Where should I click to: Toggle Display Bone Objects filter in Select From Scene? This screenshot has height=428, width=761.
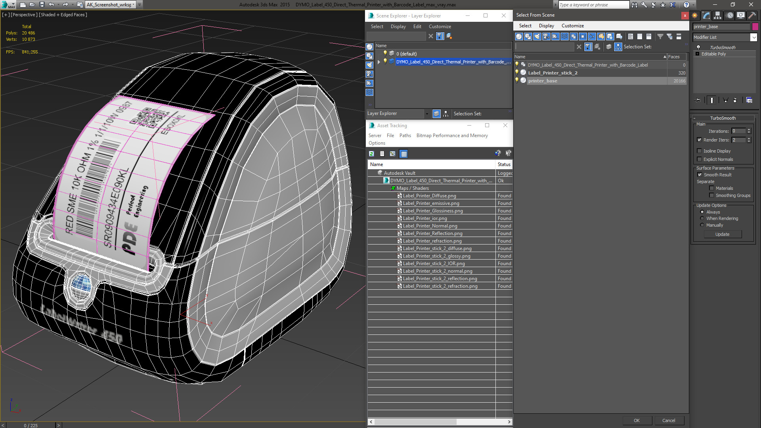tap(592, 36)
